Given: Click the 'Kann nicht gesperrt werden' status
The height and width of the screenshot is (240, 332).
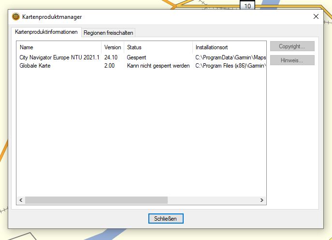Looking at the screenshot, I should 158,66.
